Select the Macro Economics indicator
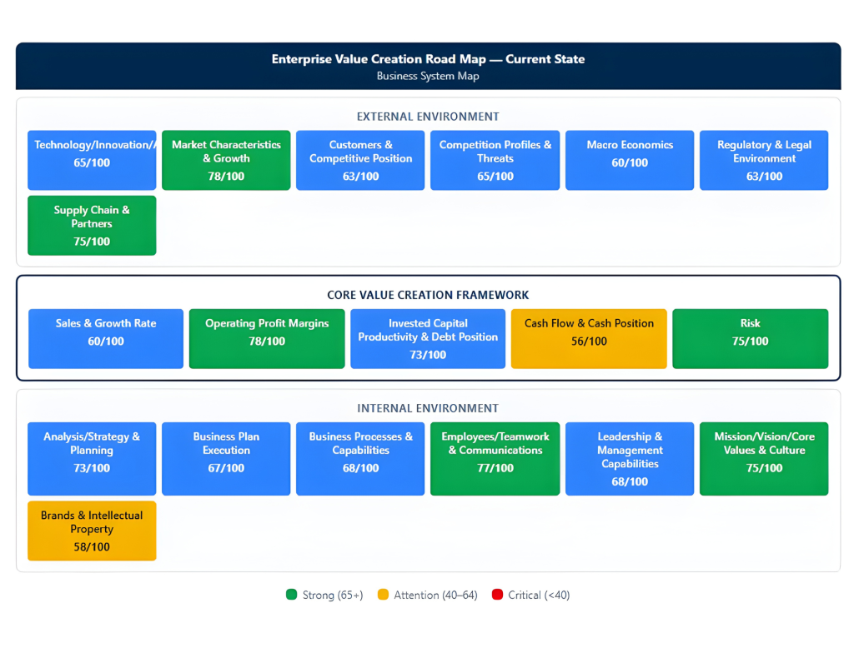Viewport: 854px width, 658px height. tap(630, 160)
